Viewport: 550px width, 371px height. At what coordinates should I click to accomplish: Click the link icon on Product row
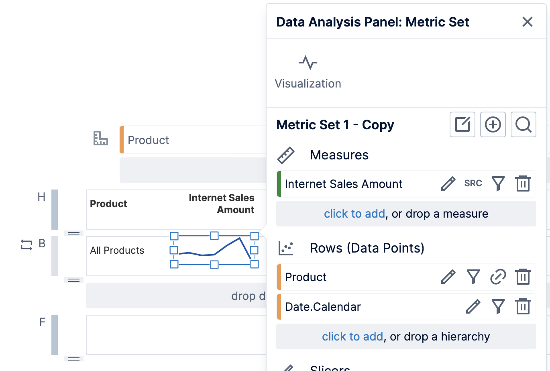[x=498, y=277]
